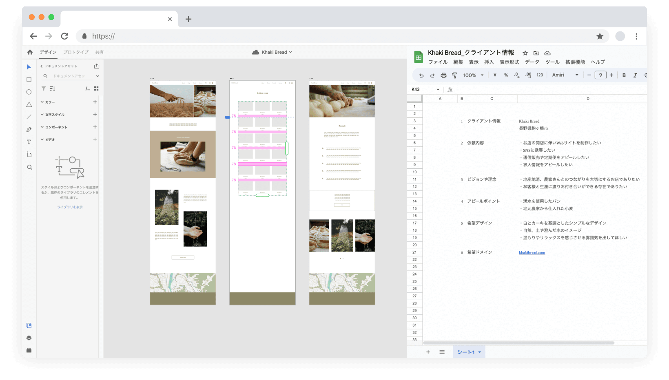Open the 挿入 menu in Sheets

pyautogui.click(x=489, y=62)
